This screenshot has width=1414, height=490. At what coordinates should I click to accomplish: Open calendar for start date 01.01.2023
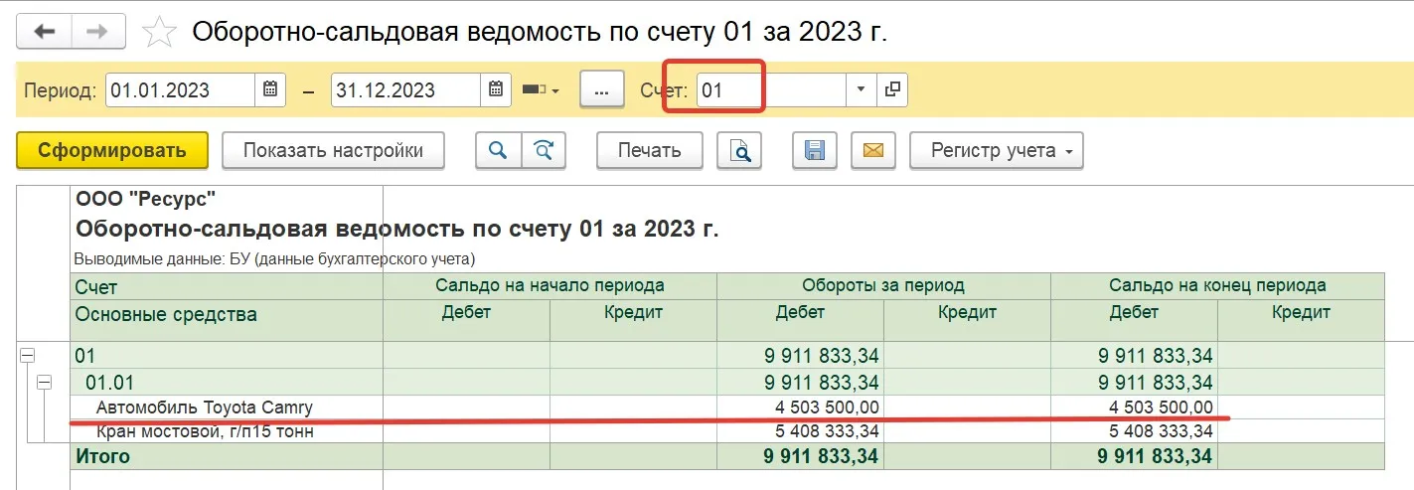pos(269,89)
